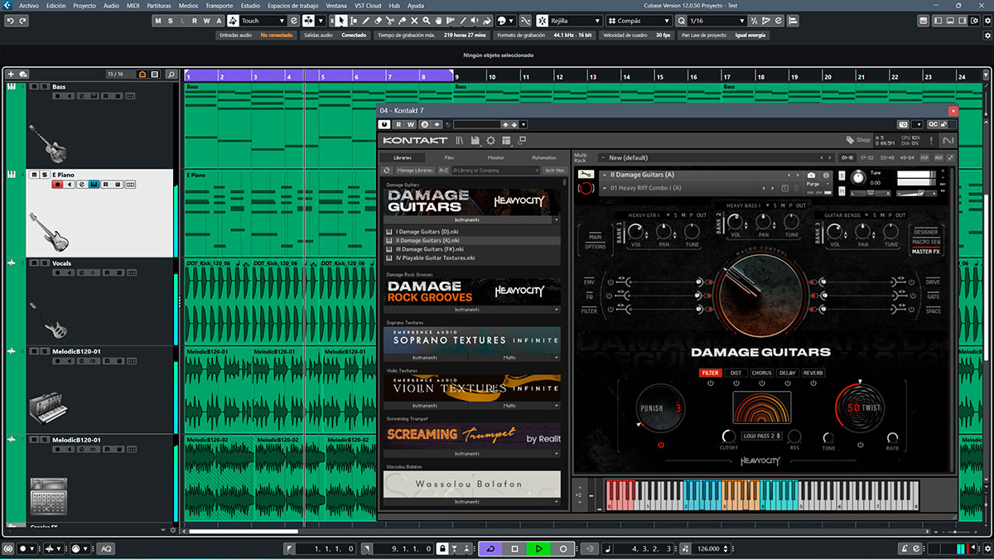Adjust the TWIST macro knob
The image size is (994, 559).
tap(859, 407)
